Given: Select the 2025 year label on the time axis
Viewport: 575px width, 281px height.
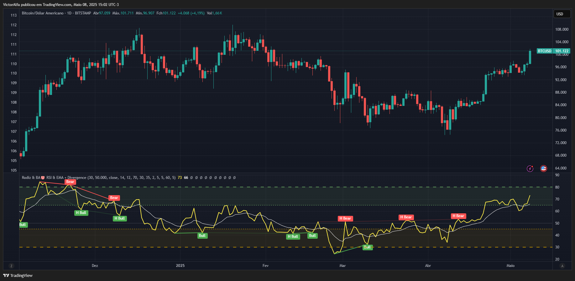Looking at the screenshot, I should (x=180, y=266).
